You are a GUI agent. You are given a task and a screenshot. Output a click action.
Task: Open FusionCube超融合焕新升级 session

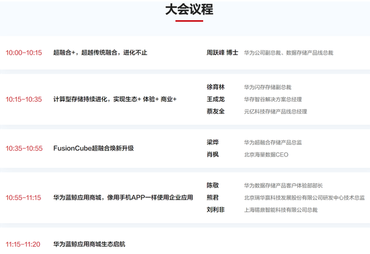[94, 148]
